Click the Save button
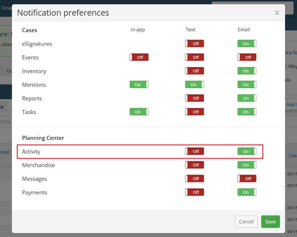This screenshot has width=297, height=237. click(x=270, y=222)
